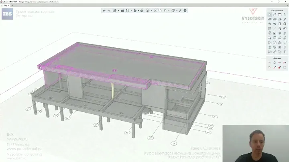Click the Undo arrow in top toolbar

tap(104, 11)
